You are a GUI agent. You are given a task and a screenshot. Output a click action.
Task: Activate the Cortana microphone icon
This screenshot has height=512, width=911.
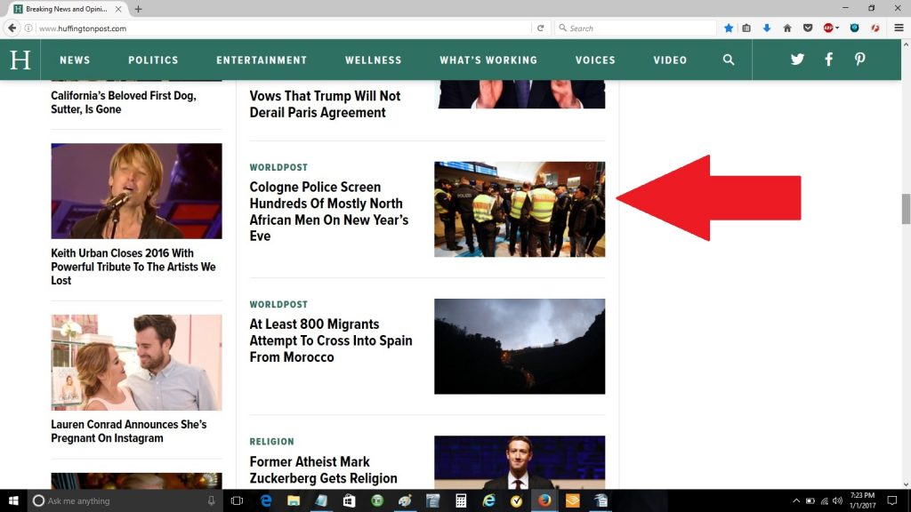pyautogui.click(x=211, y=500)
